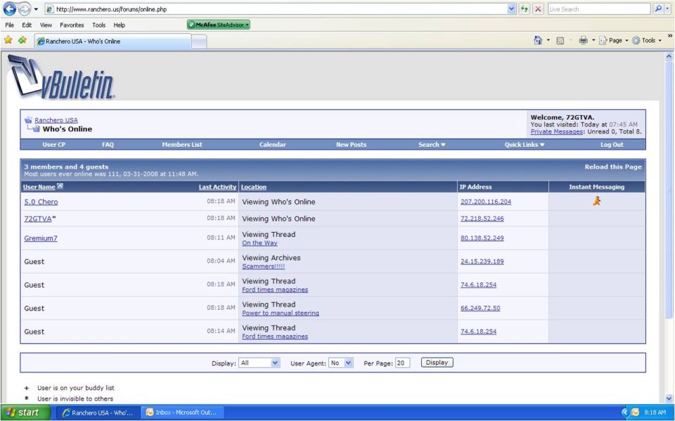This screenshot has width=675, height=421.
Task: Click the Display button
Action: 437,363
